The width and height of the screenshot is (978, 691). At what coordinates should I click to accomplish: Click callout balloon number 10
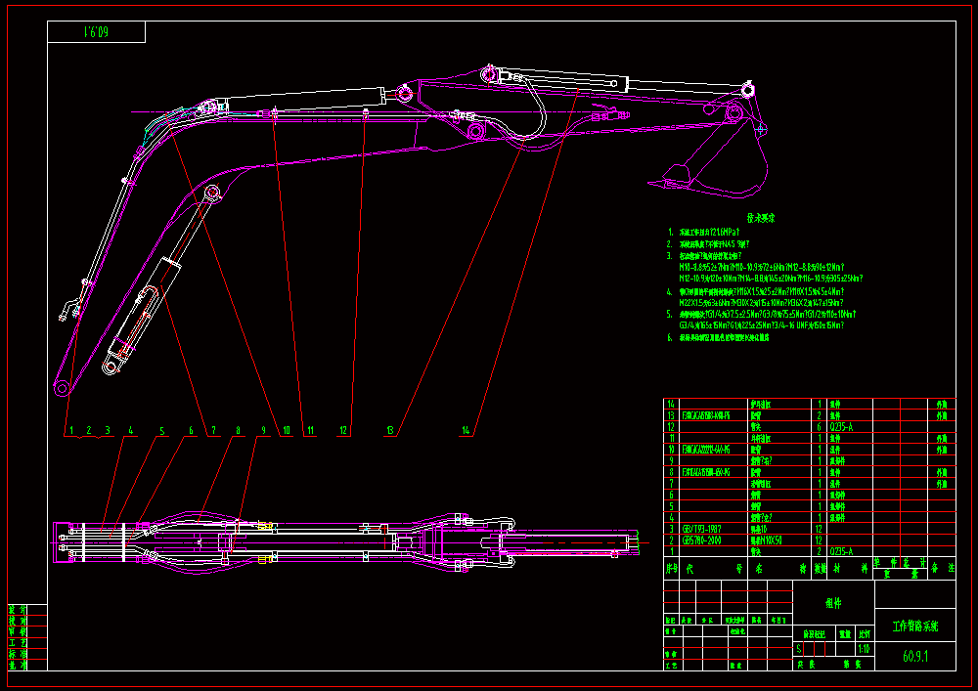coord(287,430)
